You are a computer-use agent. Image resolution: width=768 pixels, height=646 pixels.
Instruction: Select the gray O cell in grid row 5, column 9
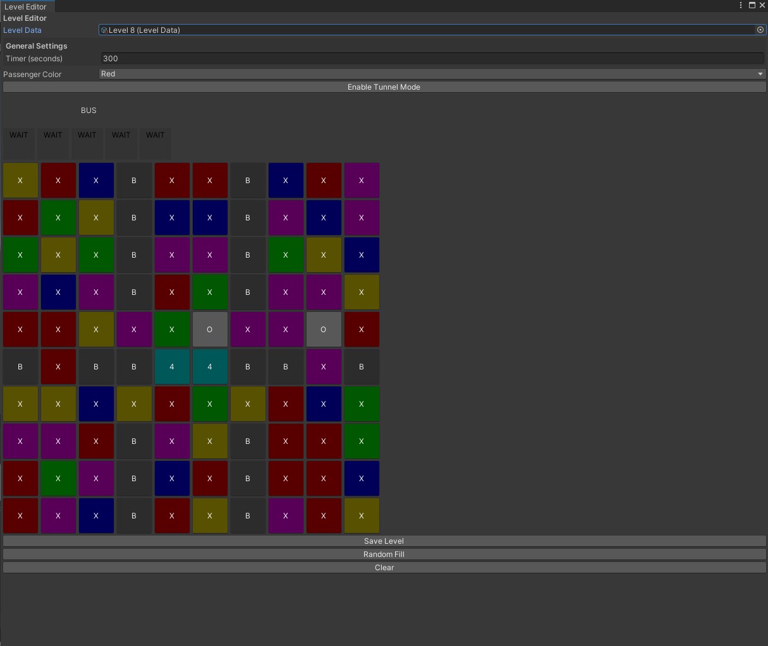[x=324, y=330]
